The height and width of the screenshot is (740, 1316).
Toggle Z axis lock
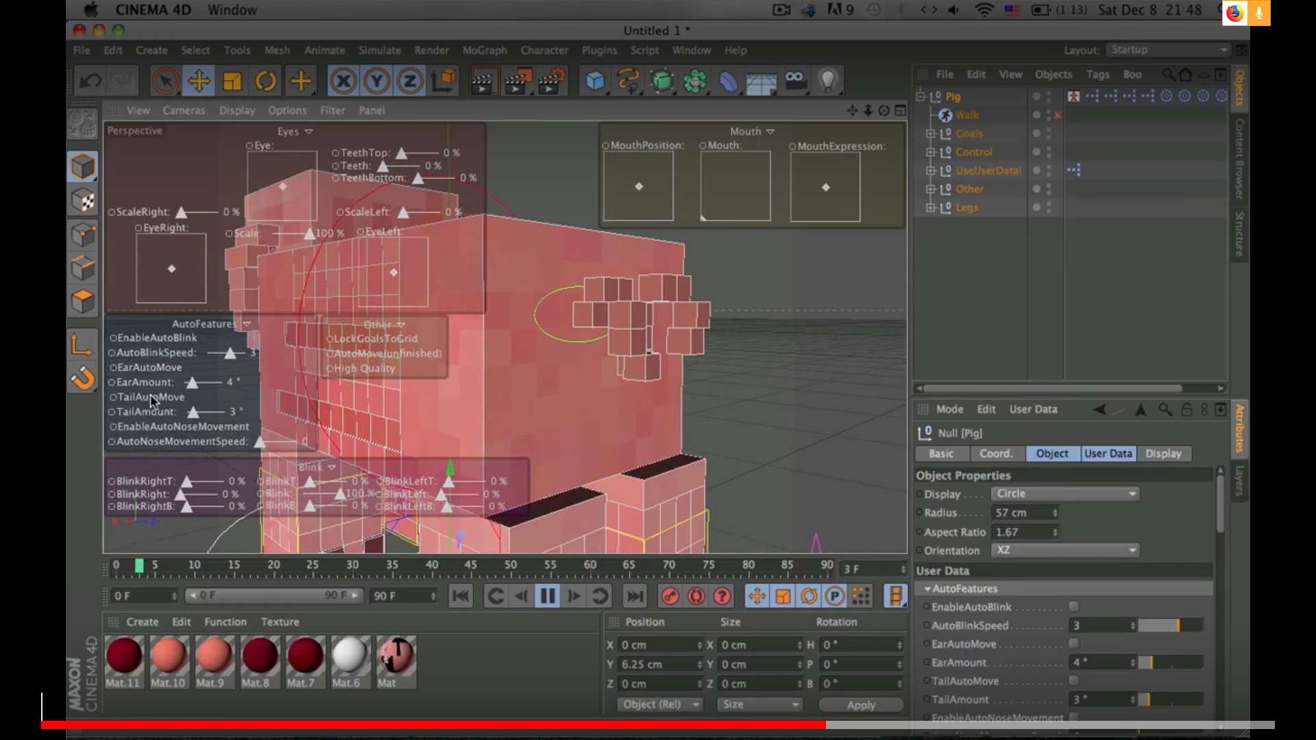(x=411, y=81)
